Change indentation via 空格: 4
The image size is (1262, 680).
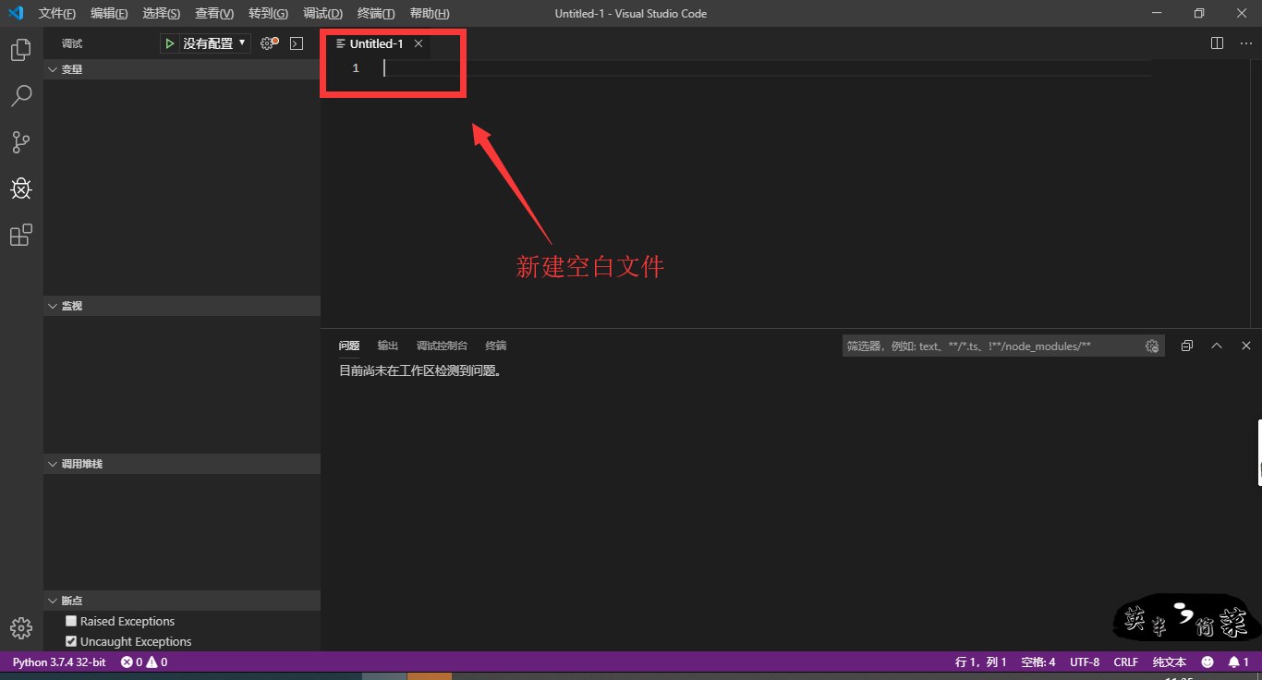point(1038,662)
